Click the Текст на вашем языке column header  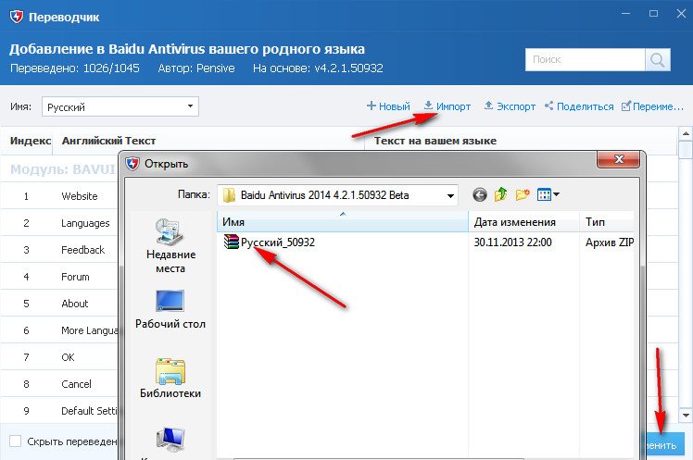435,141
